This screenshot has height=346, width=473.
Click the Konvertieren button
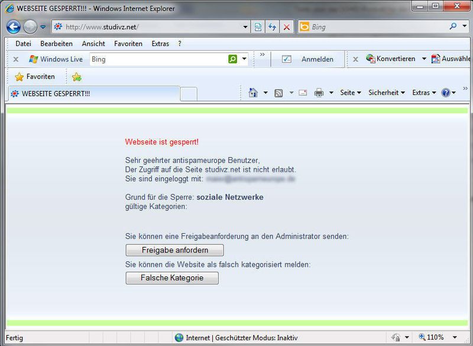tap(391, 58)
